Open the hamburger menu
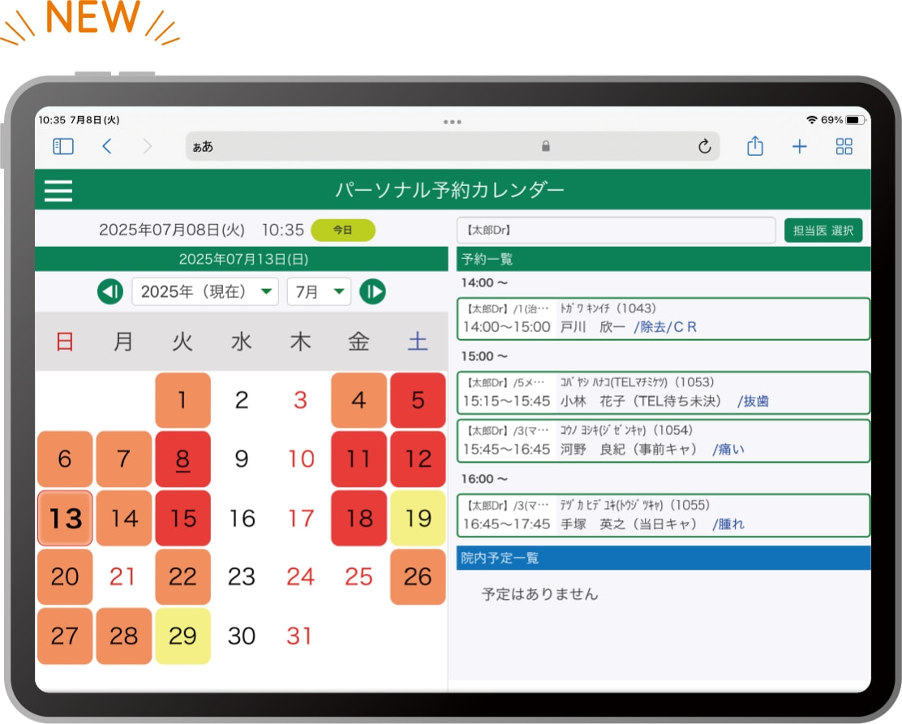Image resolution: width=902 pixels, height=724 pixels. pyautogui.click(x=58, y=191)
